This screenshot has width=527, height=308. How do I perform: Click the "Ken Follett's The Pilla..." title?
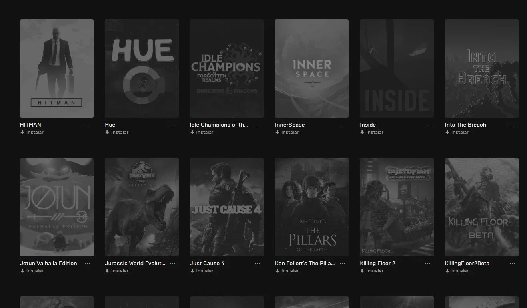(x=305, y=263)
